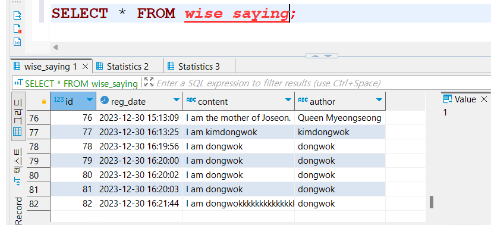Click the 'kimdongwok' author cell
491x225 pixels.
coord(340,132)
